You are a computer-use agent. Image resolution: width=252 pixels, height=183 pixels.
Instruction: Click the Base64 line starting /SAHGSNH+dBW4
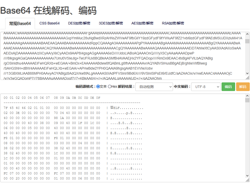point(78,68)
